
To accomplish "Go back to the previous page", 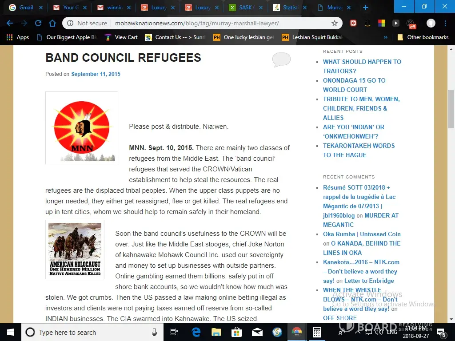I will pyautogui.click(x=10, y=23).
